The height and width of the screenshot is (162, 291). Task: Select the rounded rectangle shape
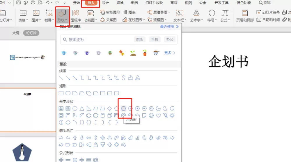(x=68, y=93)
